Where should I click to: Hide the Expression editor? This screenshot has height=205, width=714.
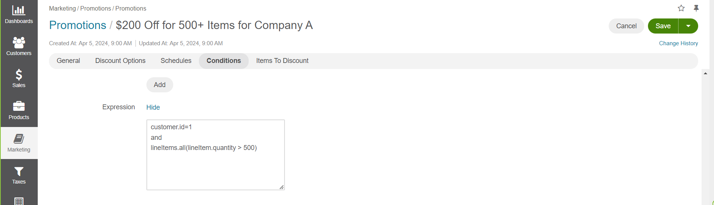153,107
